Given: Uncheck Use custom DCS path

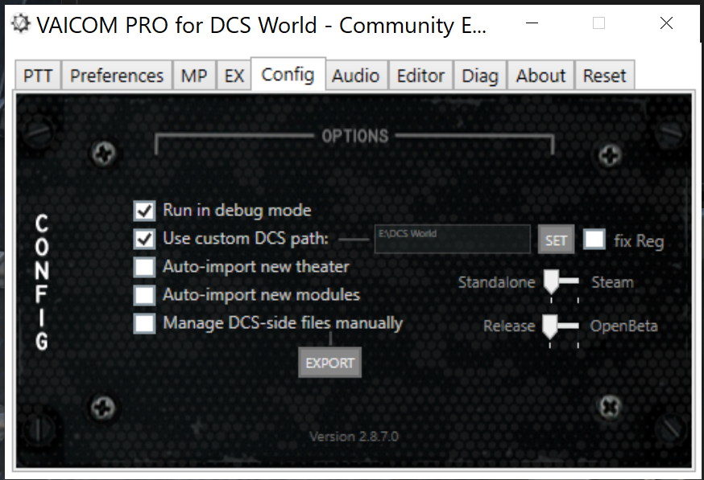Looking at the screenshot, I should click(x=144, y=239).
